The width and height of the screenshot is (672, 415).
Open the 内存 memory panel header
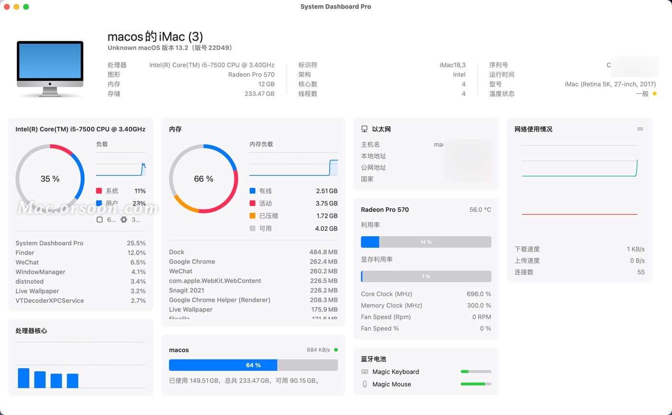coord(174,129)
